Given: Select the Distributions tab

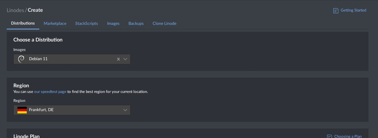Looking at the screenshot, I should point(23,23).
